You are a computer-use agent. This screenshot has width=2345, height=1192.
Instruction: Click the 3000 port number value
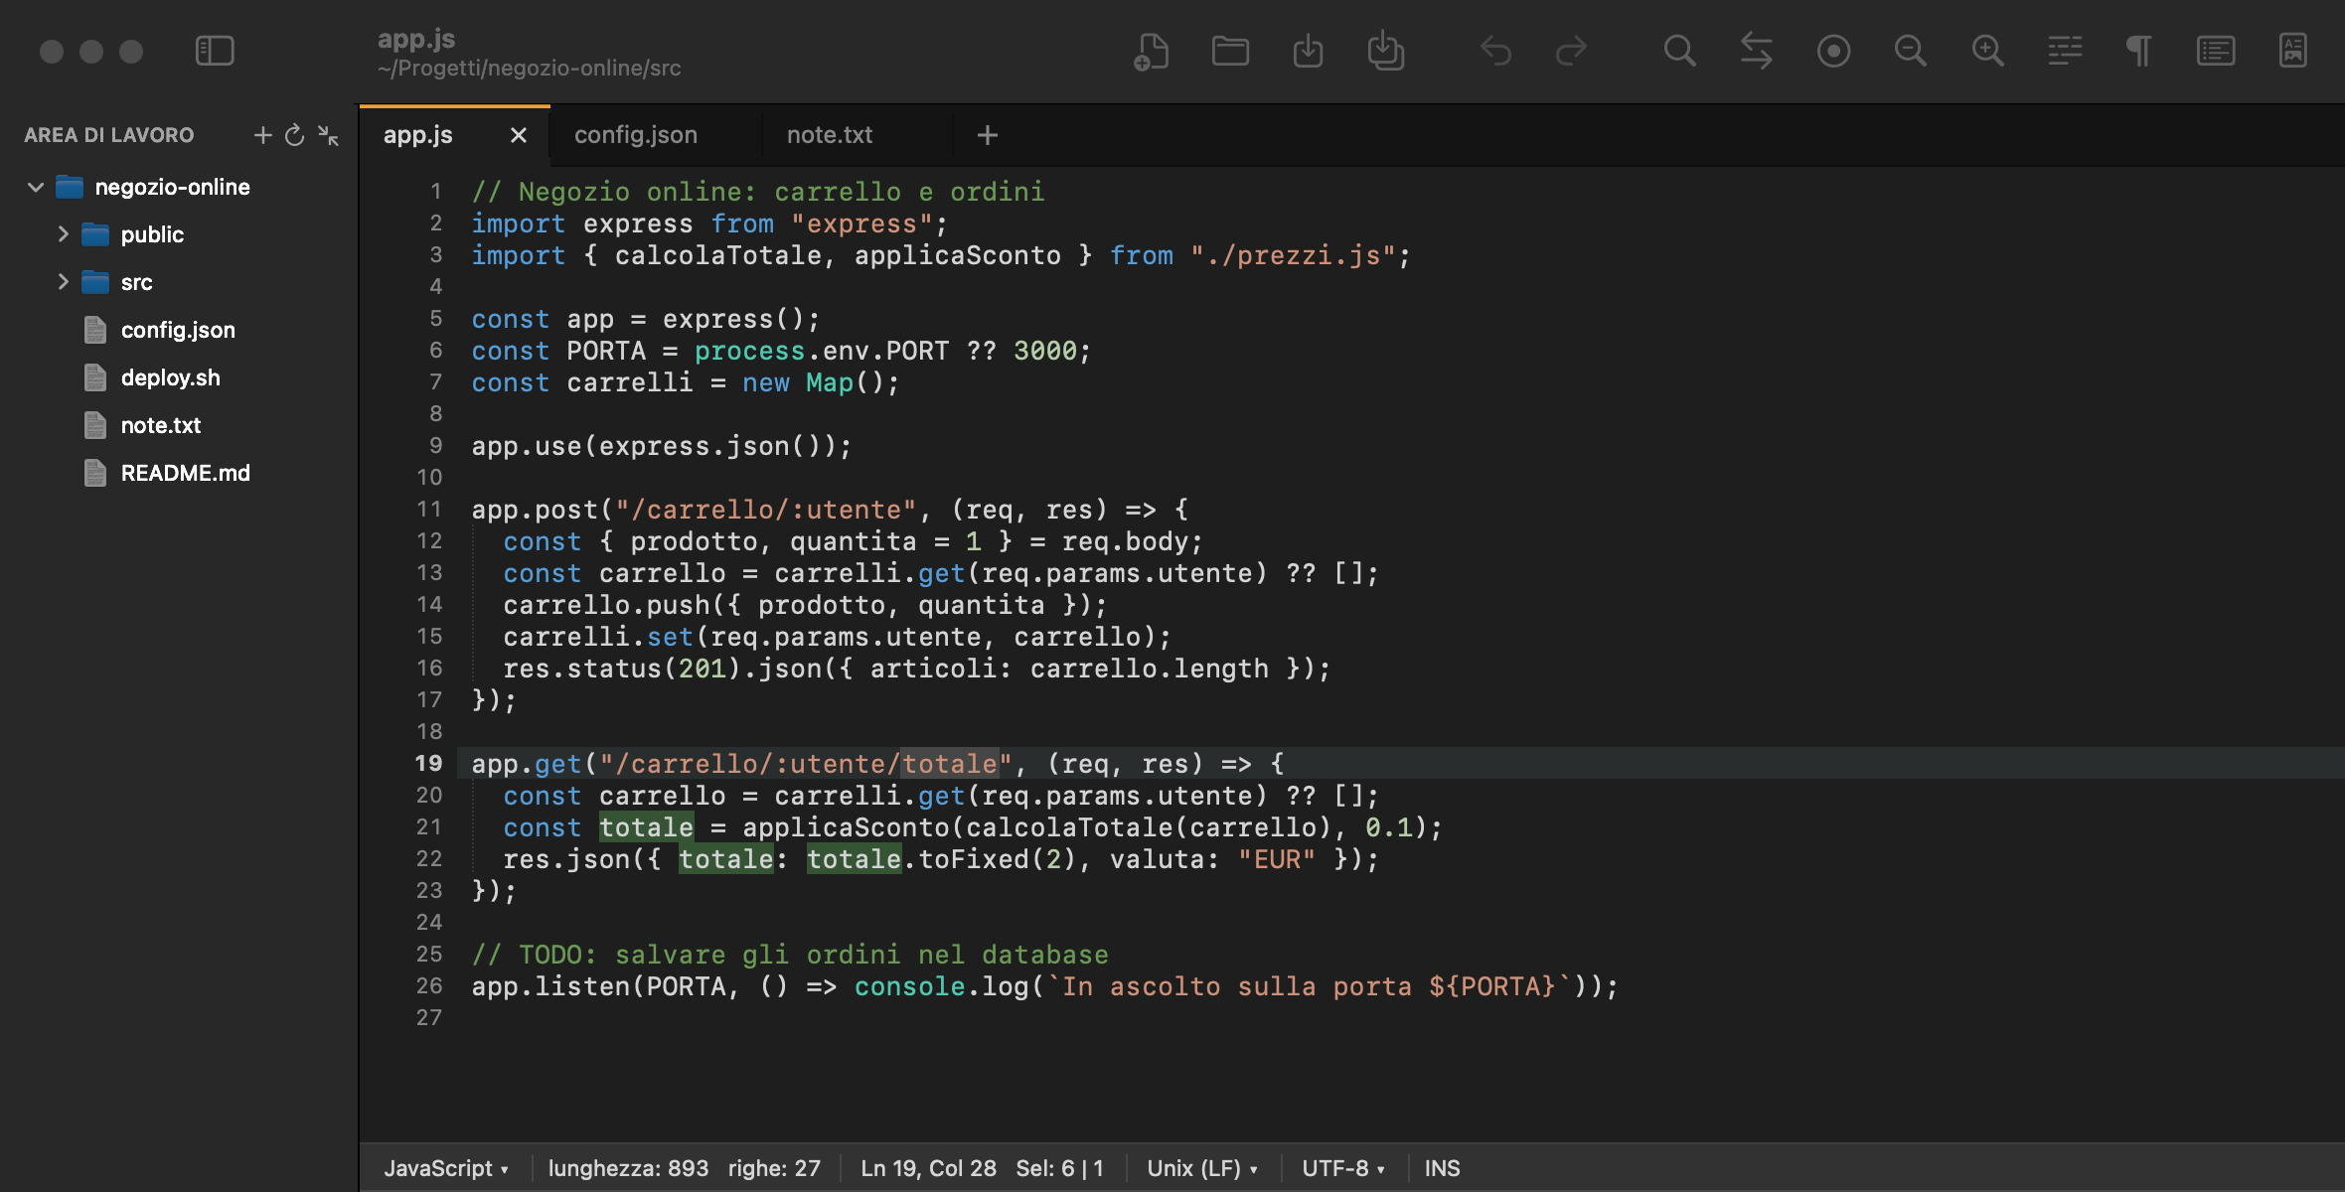pos(1045,351)
